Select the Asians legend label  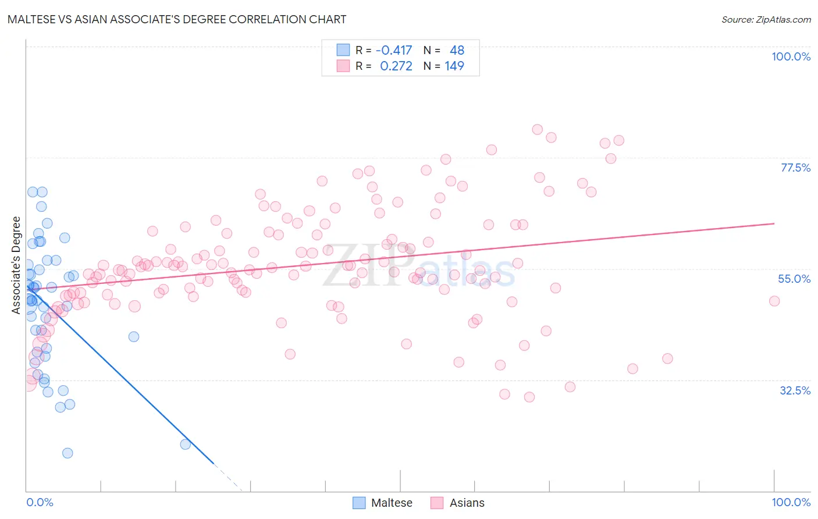(x=467, y=503)
